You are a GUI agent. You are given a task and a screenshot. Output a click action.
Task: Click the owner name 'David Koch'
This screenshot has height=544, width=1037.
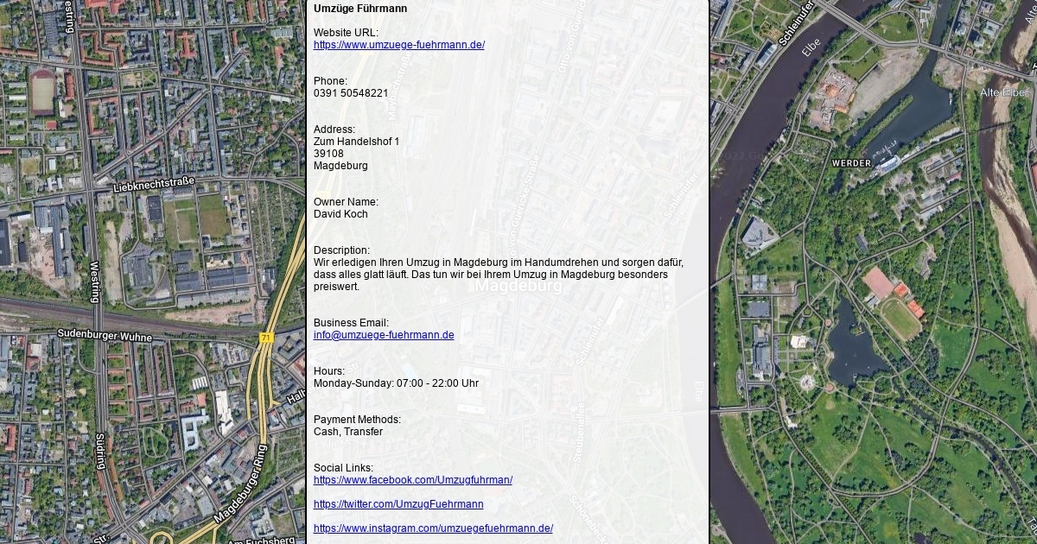click(340, 214)
